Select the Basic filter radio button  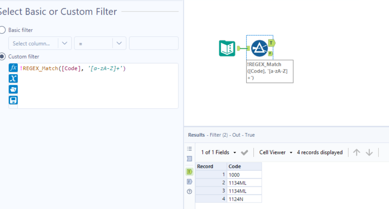(2, 30)
